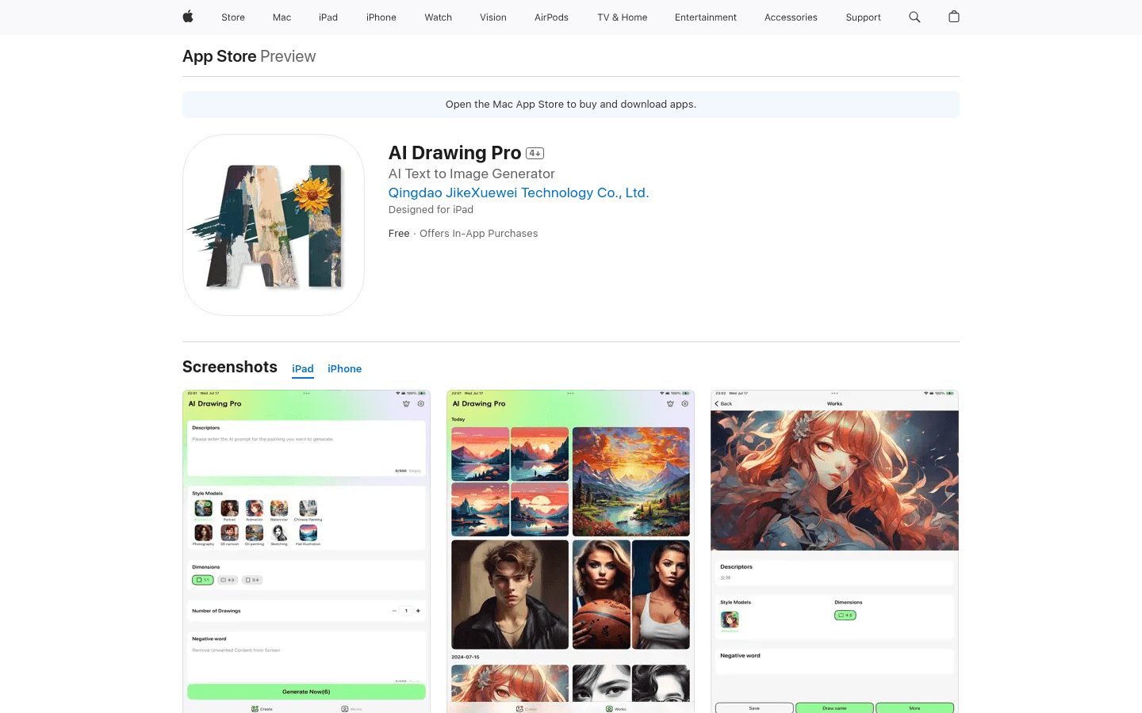Increase number of drawings with plus

click(418, 611)
